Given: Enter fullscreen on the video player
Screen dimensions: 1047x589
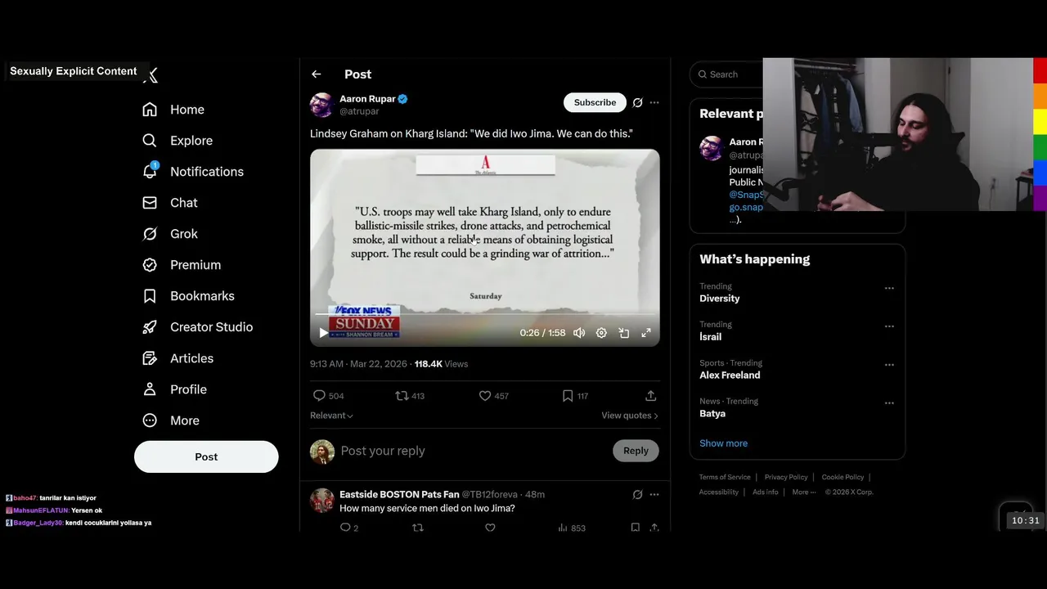Looking at the screenshot, I should (x=646, y=333).
